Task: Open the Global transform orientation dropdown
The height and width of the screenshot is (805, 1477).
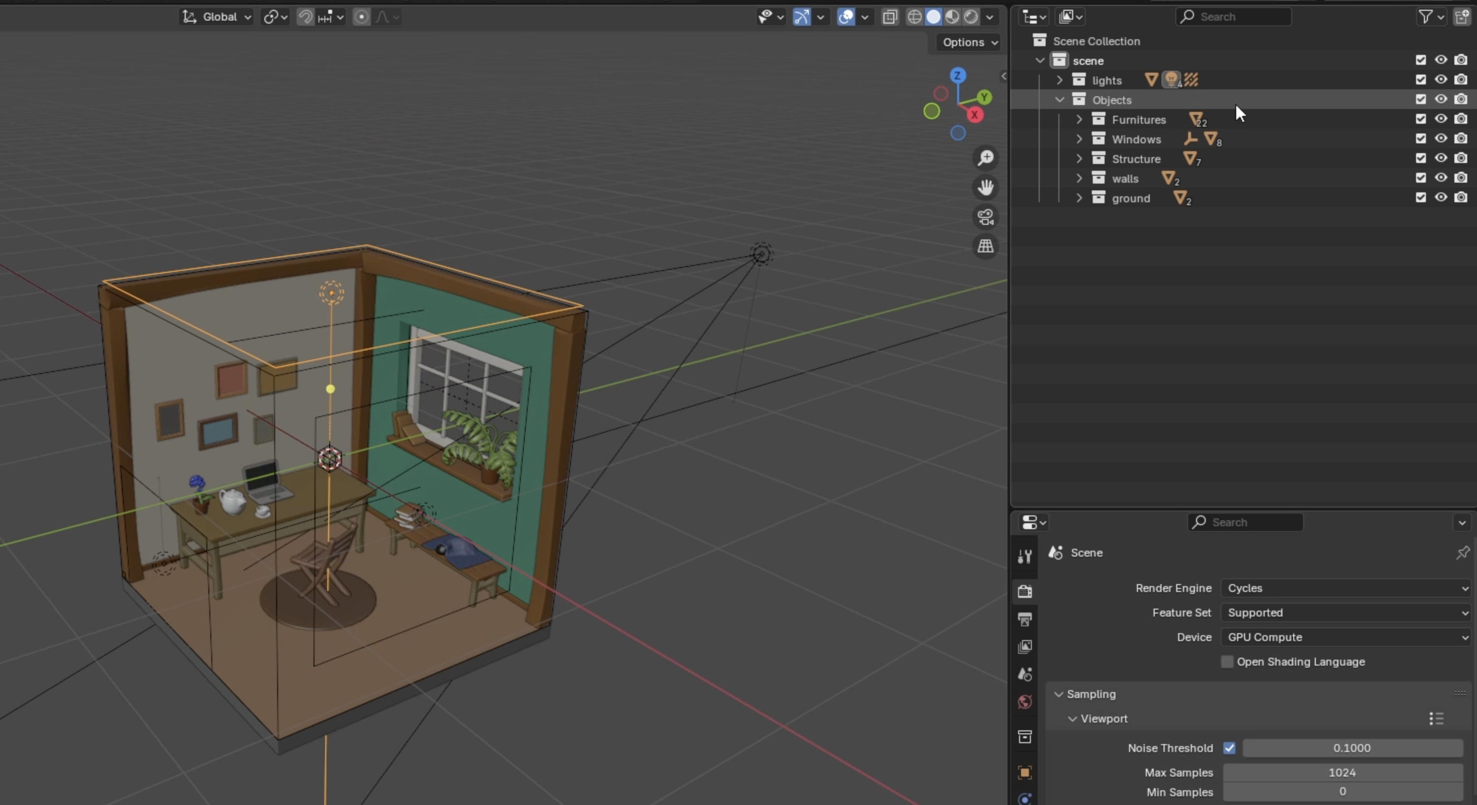Action: [x=217, y=17]
